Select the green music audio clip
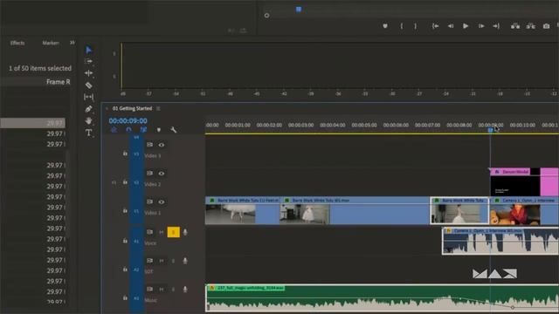This screenshot has width=559, height=314. [383, 297]
